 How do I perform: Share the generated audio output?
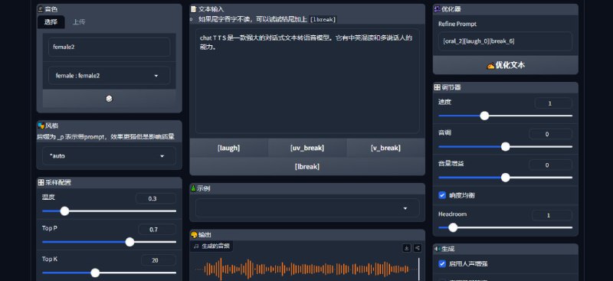click(x=418, y=248)
